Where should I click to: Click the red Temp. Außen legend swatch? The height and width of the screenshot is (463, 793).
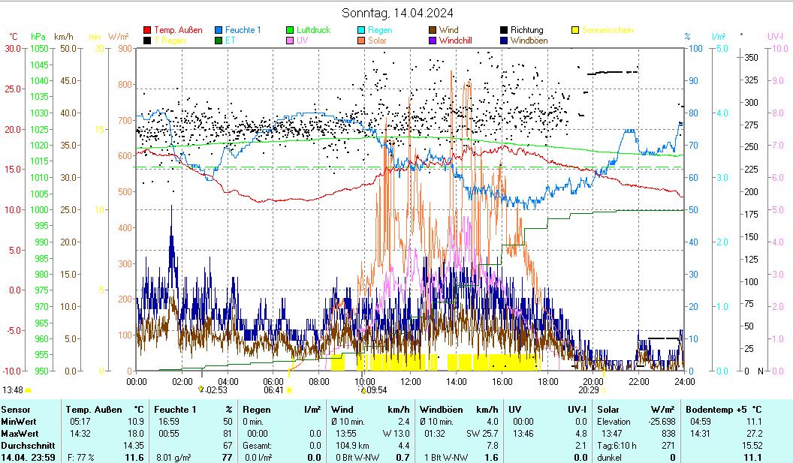pyautogui.click(x=146, y=30)
